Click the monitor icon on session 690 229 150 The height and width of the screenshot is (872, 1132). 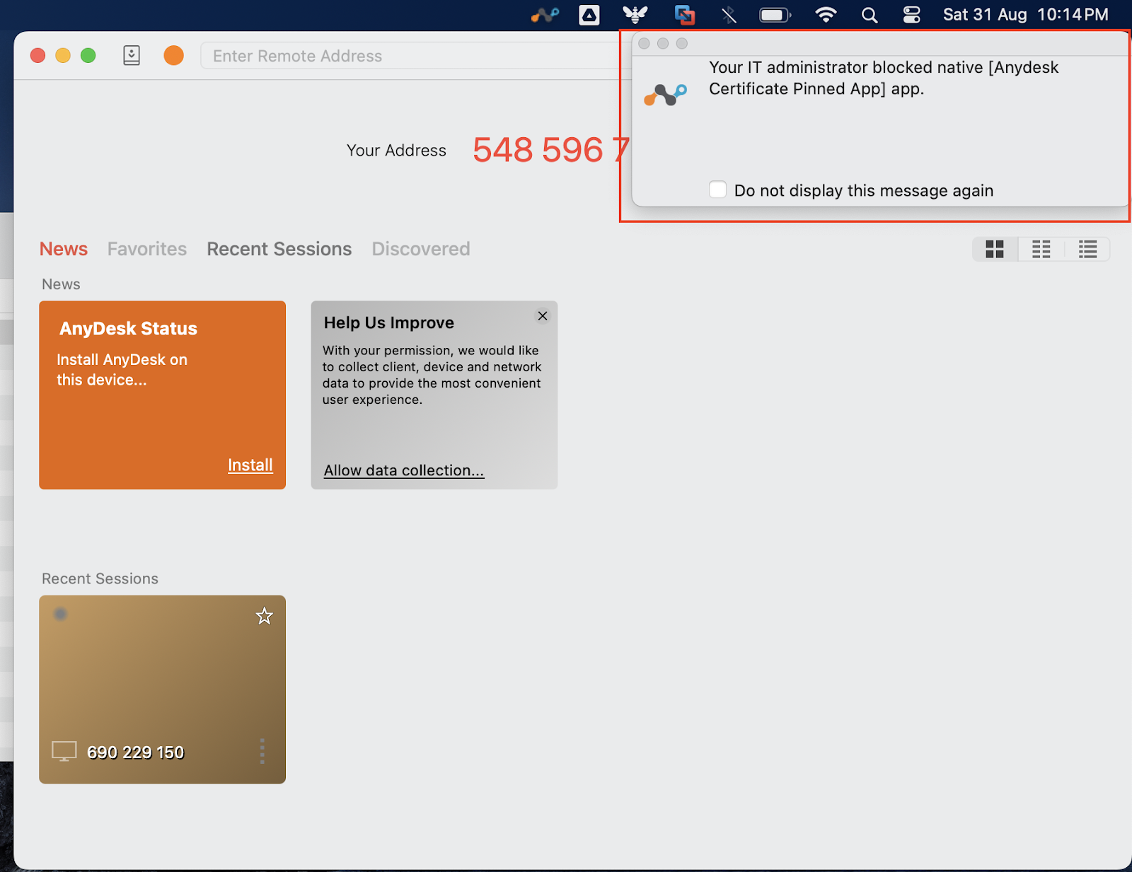(x=64, y=752)
